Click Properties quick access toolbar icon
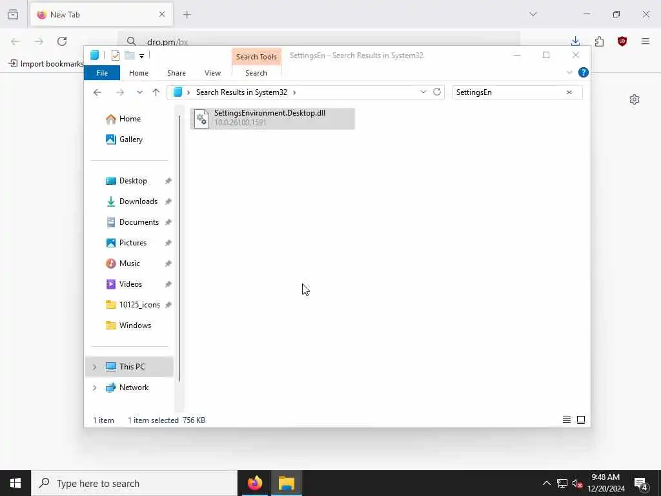The width and height of the screenshot is (661, 496). (115, 56)
